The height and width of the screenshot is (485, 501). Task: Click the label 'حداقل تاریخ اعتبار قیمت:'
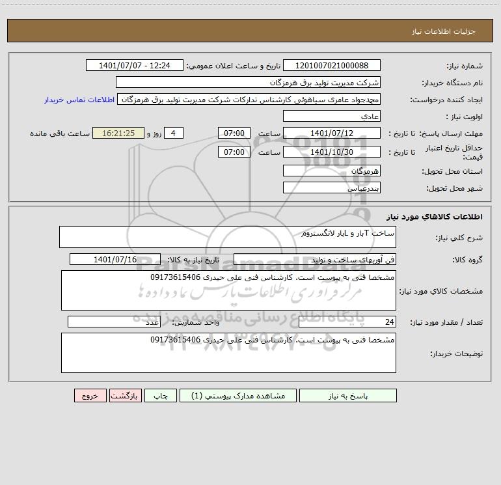click(x=454, y=152)
